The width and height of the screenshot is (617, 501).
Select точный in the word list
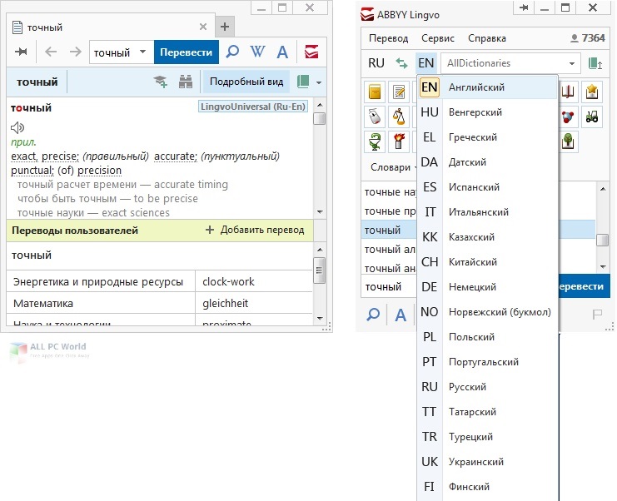click(389, 230)
